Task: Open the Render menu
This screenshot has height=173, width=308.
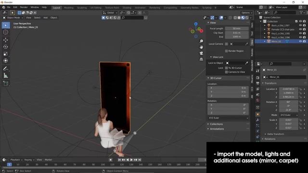Action: tap(24, 7)
